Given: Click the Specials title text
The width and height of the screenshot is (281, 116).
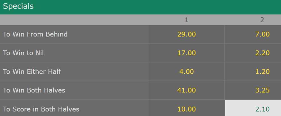Looking at the screenshot, I should tap(18, 6).
